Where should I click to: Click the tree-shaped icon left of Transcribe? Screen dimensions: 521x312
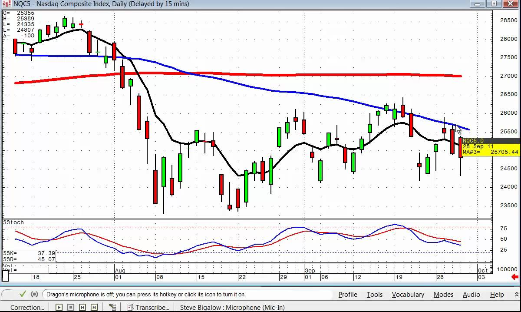[x=112, y=307]
